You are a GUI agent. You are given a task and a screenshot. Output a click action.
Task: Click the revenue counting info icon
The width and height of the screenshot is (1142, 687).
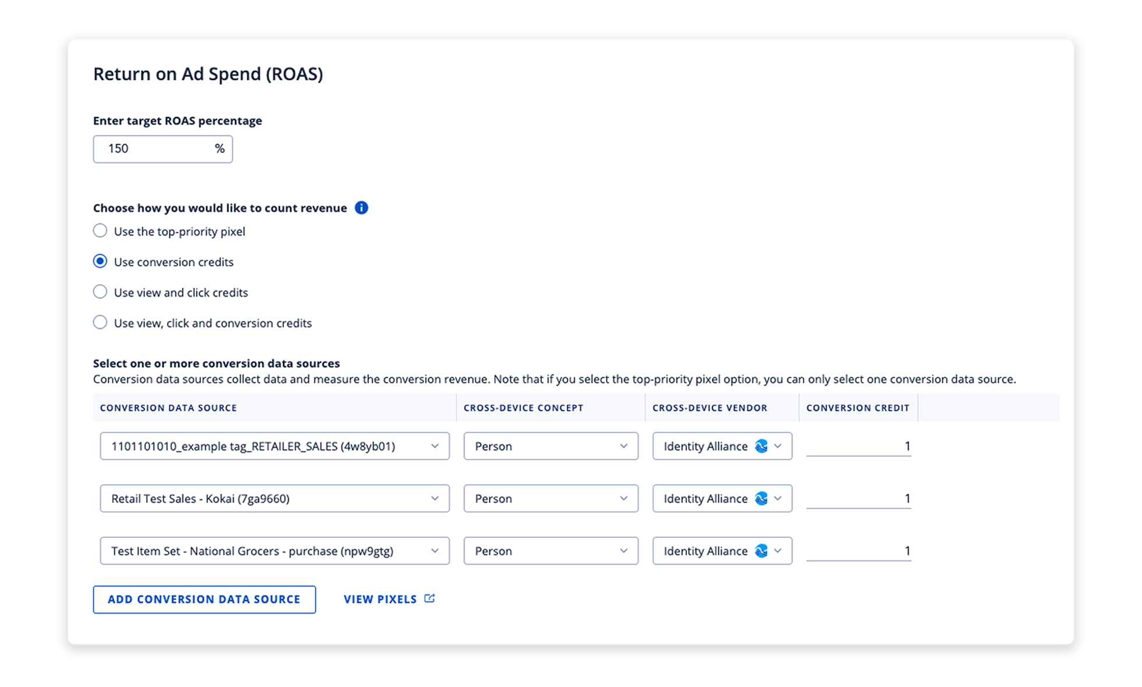coord(361,208)
